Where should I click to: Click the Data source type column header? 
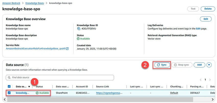tap(62, 86)
